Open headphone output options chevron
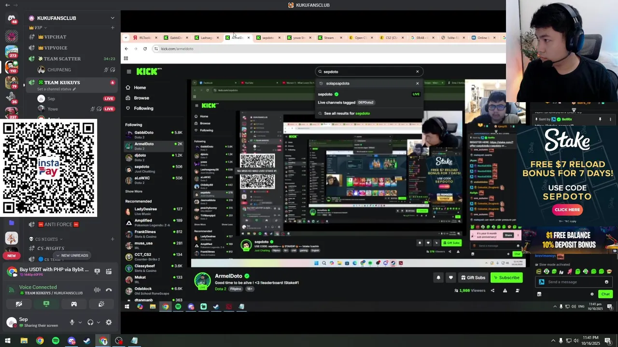618x347 pixels. click(98, 322)
